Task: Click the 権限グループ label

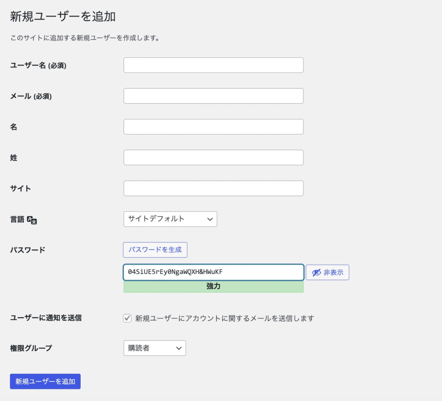Action: (31, 348)
